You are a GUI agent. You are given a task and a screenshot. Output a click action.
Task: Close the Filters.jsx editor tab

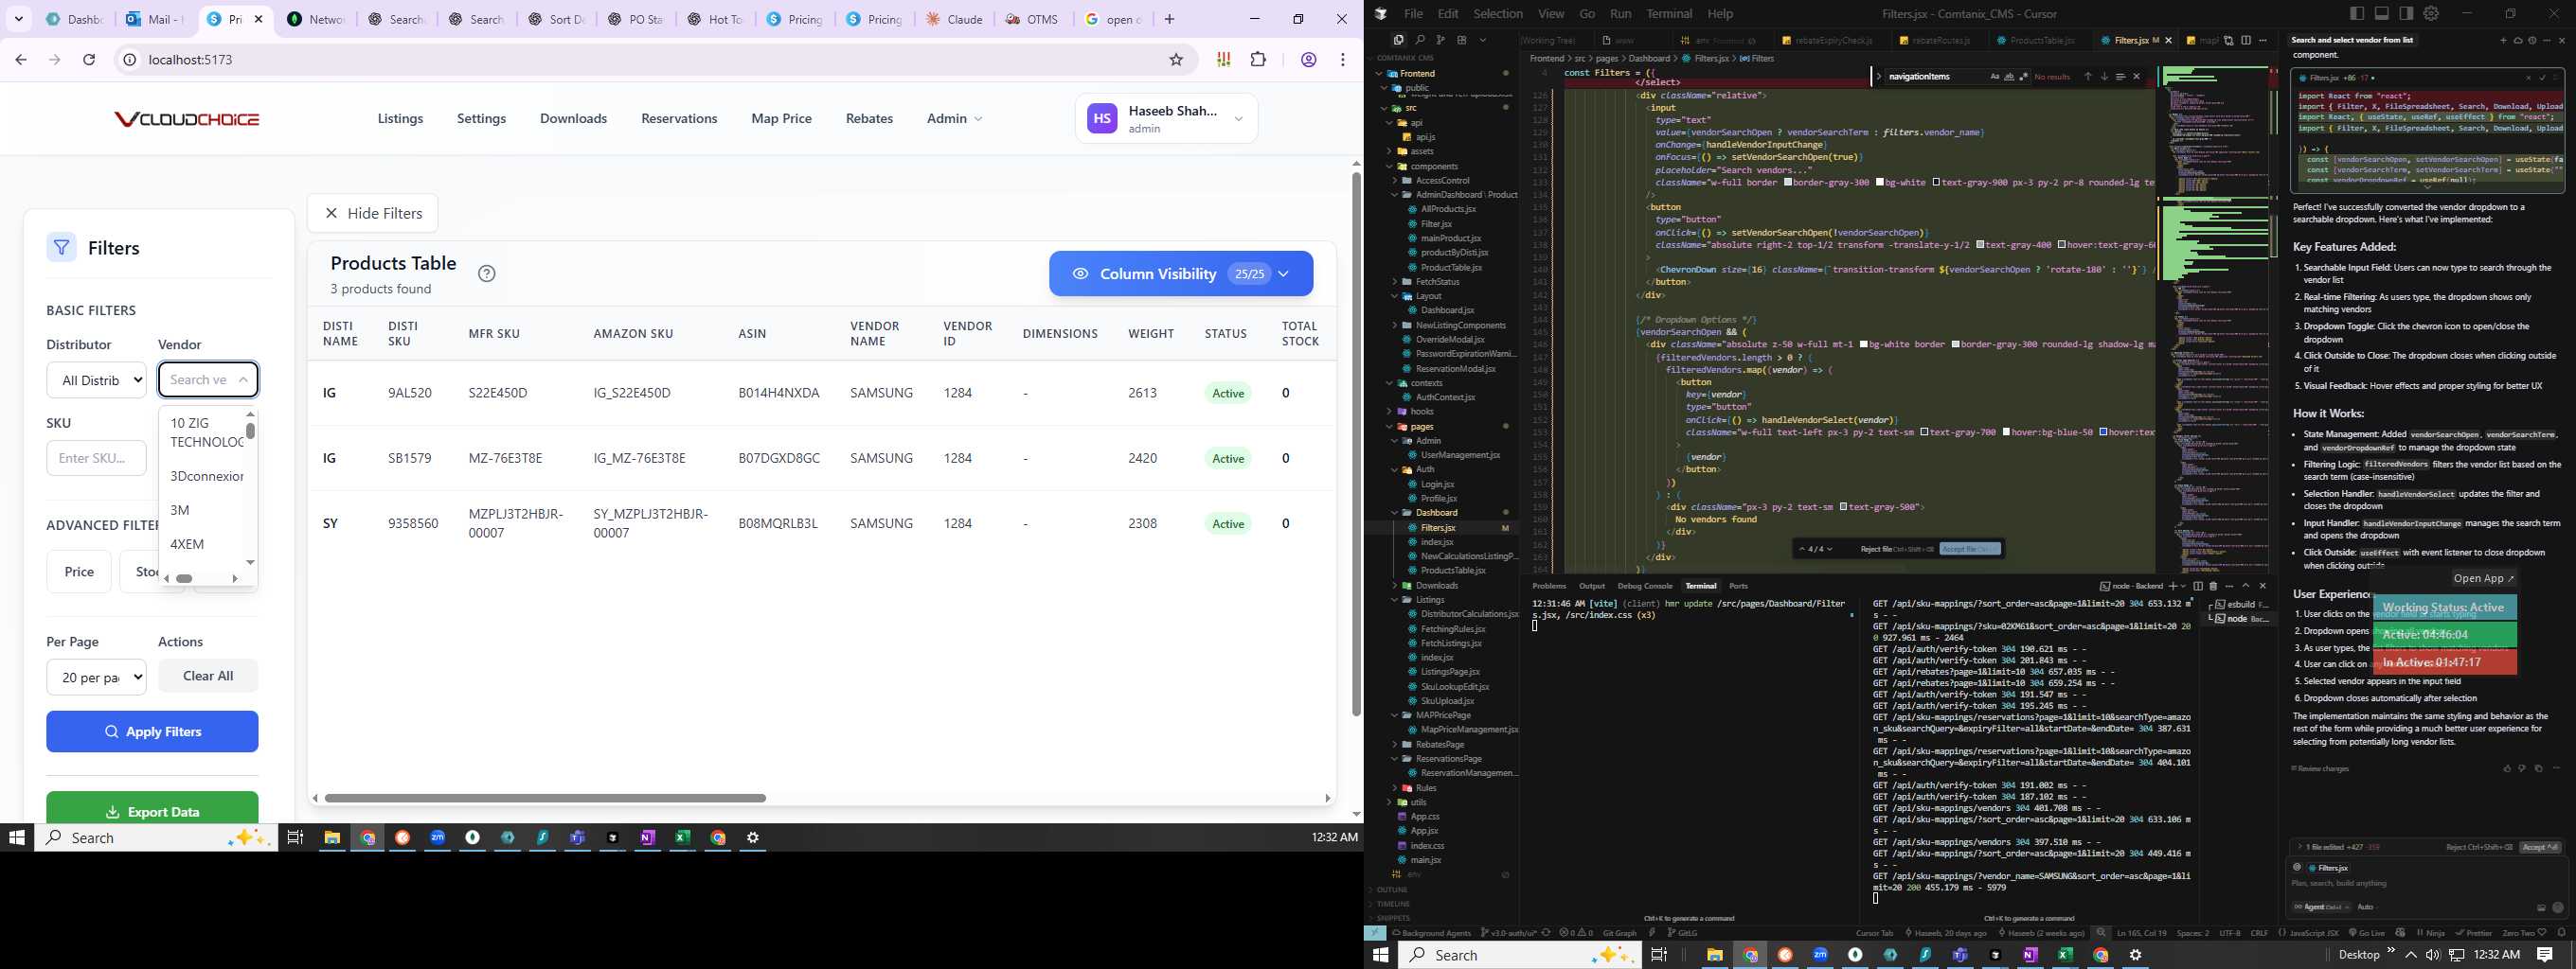[x=2169, y=41]
